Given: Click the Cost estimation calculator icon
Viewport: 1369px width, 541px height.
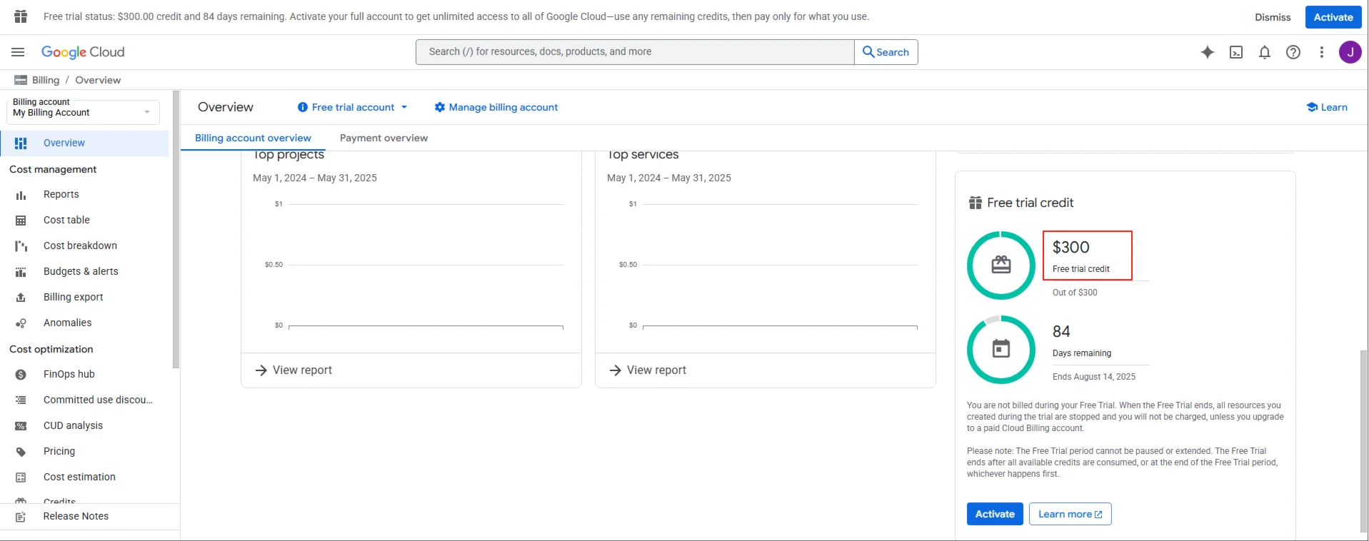Looking at the screenshot, I should click(x=21, y=477).
